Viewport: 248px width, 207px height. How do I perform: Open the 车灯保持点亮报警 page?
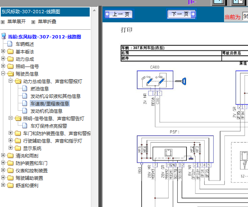point(49,126)
